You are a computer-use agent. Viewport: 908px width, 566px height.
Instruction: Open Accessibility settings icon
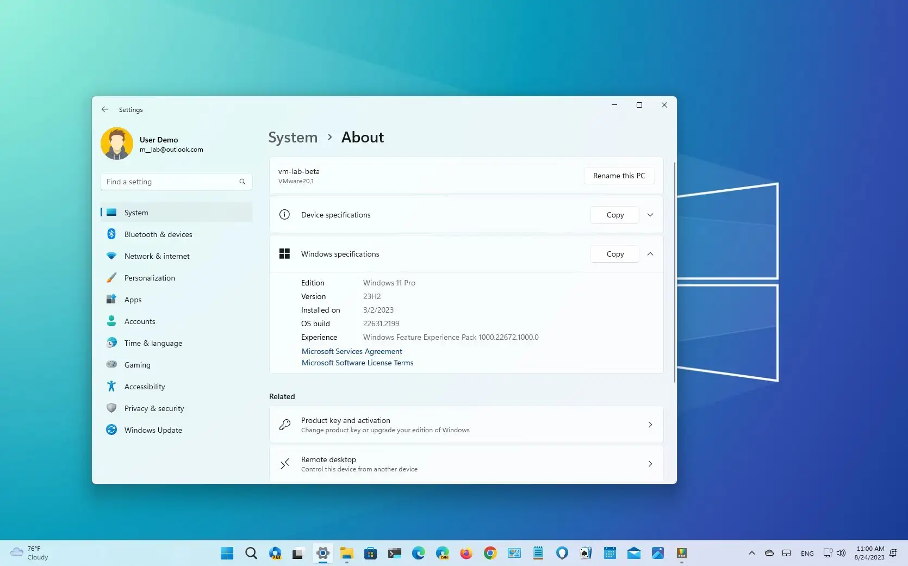pos(111,386)
